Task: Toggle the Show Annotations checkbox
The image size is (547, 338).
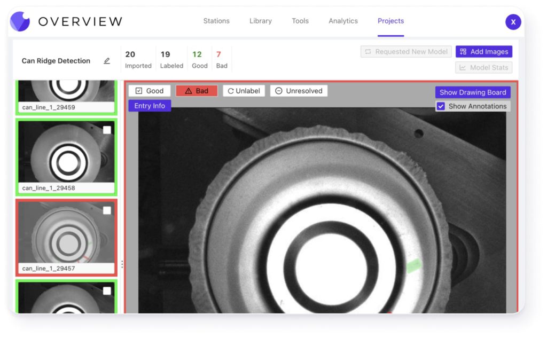Action: tap(441, 106)
